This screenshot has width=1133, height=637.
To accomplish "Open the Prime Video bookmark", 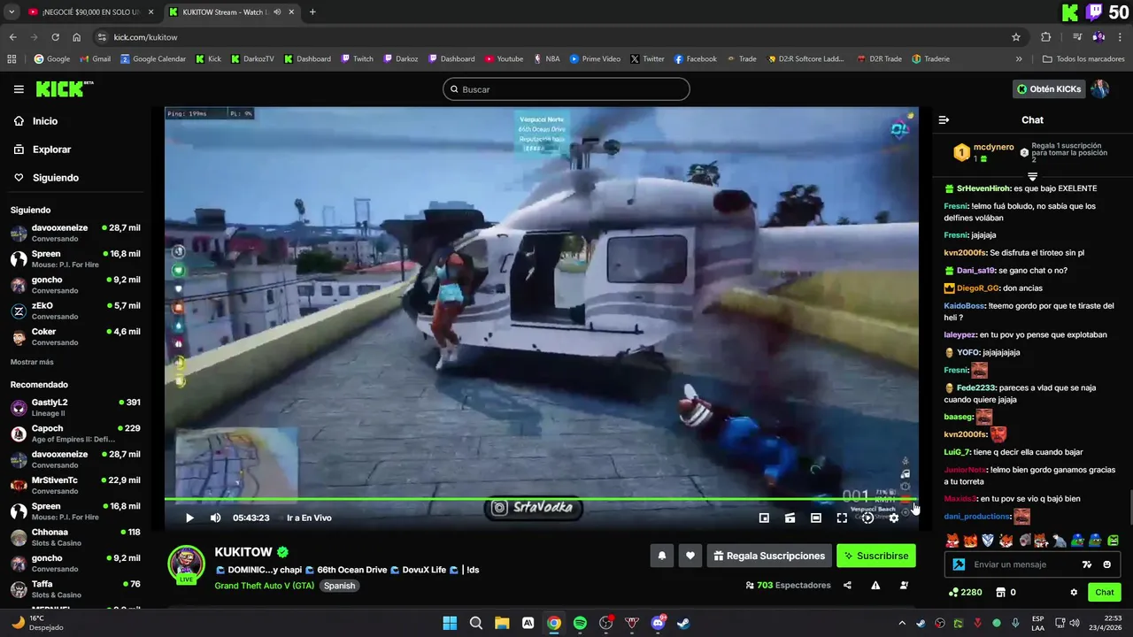I will [x=595, y=59].
